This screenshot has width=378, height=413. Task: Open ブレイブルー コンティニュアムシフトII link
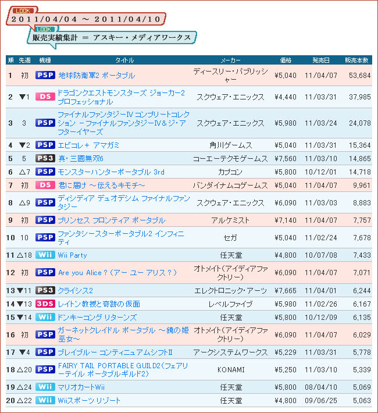[x=115, y=353]
